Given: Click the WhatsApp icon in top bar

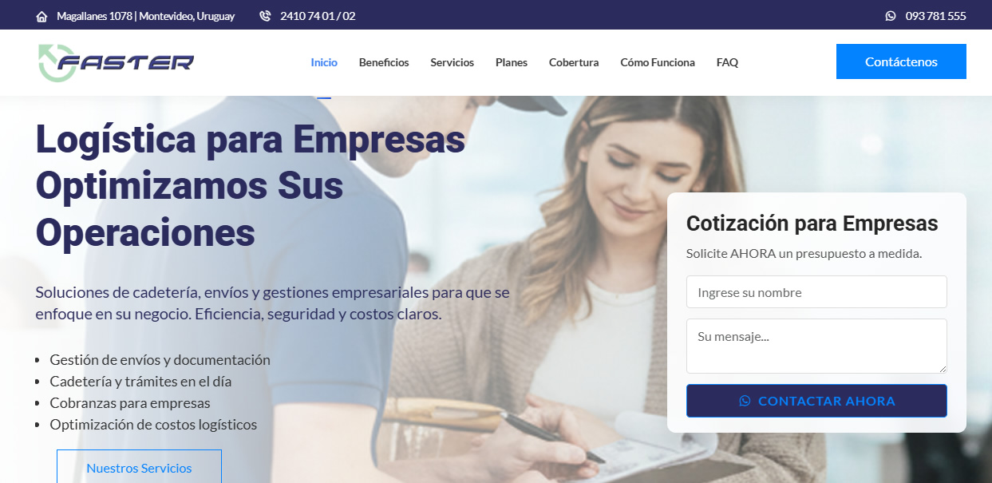Looking at the screenshot, I should point(891,16).
